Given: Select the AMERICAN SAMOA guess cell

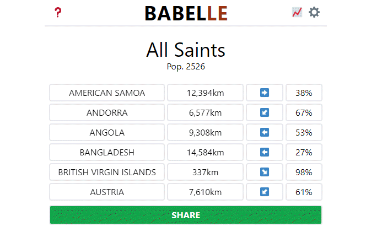Looking at the screenshot, I should click(x=107, y=93).
